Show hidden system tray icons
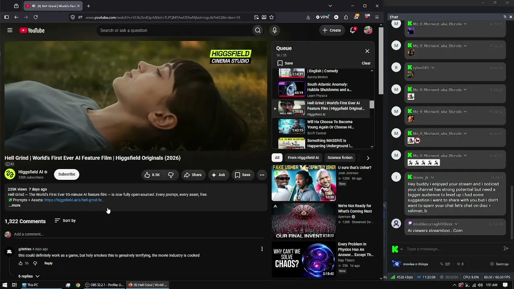Viewport: 514px width, 289px height. pyautogui.click(x=455, y=285)
